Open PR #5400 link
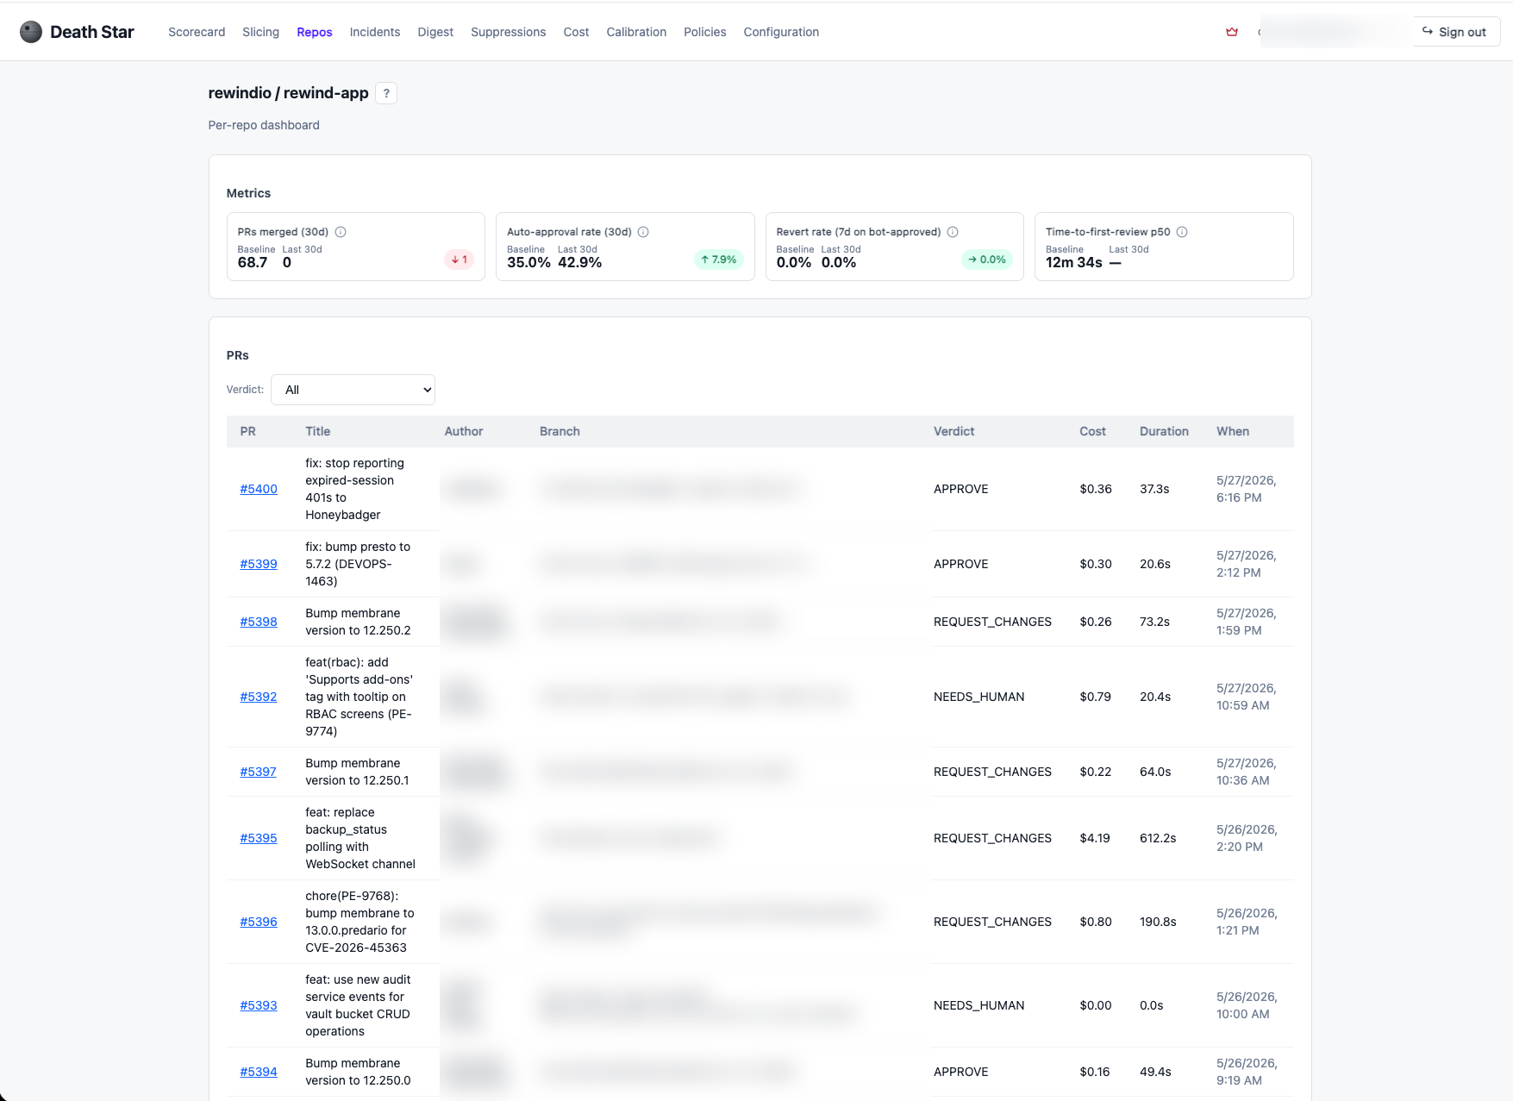The width and height of the screenshot is (1513, 1101). click(259, 489)
